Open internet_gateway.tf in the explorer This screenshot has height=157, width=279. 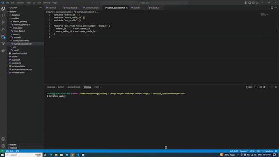pyautogui.click(x=25, y=25)
